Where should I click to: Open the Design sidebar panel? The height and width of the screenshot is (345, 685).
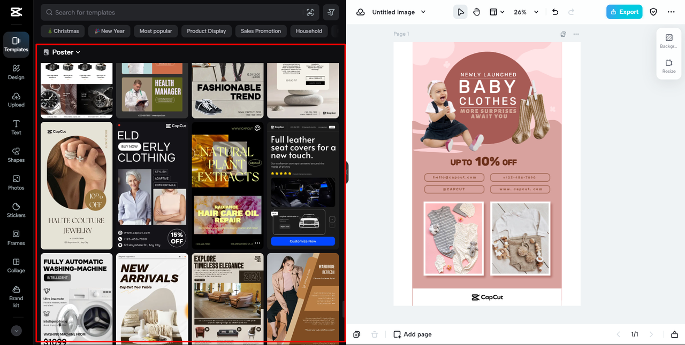pos(16,72)
